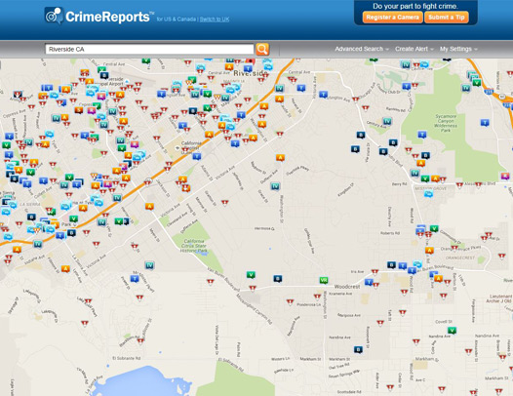
Task: Click the orange magnifier search button
Action: click(262, 49)
